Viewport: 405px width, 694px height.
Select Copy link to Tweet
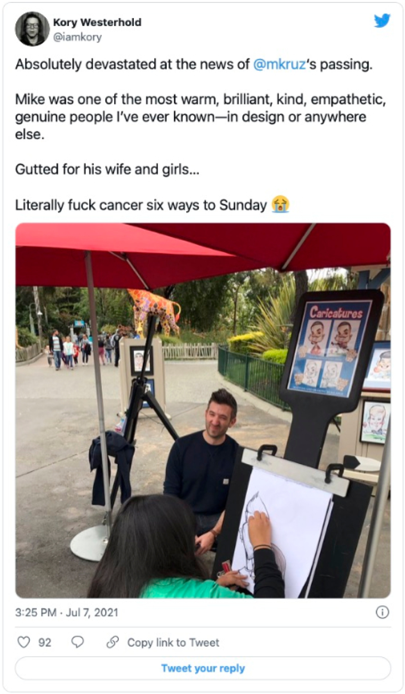tap(173, 642)
